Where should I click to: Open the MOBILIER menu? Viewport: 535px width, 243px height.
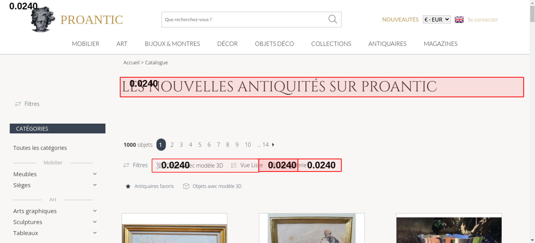click(86, 44)
